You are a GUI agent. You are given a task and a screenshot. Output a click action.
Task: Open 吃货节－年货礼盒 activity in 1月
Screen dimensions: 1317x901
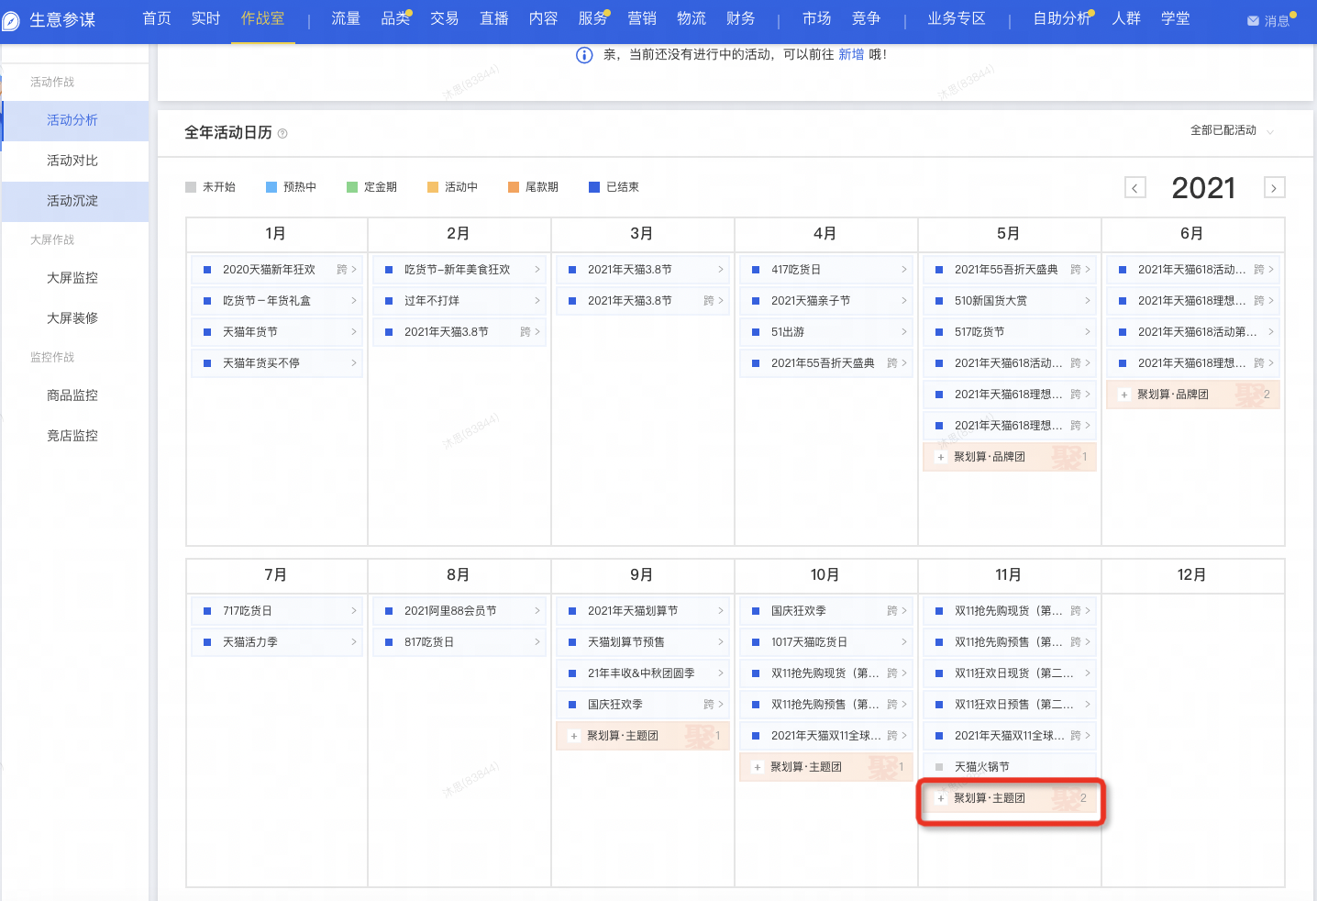(x=276, y=301)
